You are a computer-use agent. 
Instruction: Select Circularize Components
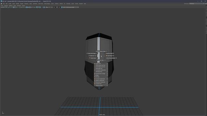tap(101, 70)
